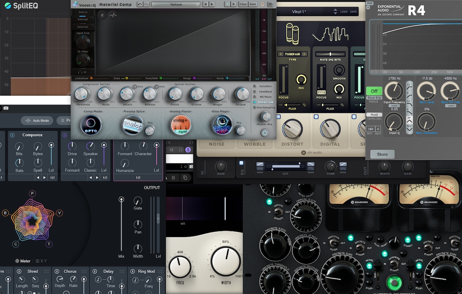Select previous tube TYPE before TUBEPAIR
Image resolution: width=462 pixels, height=294 pixels.
click(x=281, y=54)
